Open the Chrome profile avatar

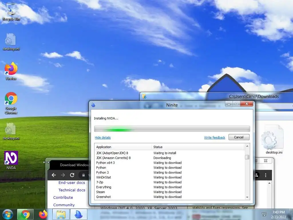pyautogui.click(x=257, y=175)
